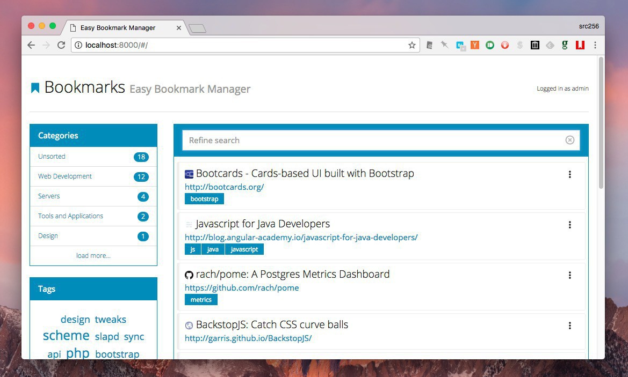Click the javascript tag label
The height and width of the screenshot is (377, 628).
[244, 249]
